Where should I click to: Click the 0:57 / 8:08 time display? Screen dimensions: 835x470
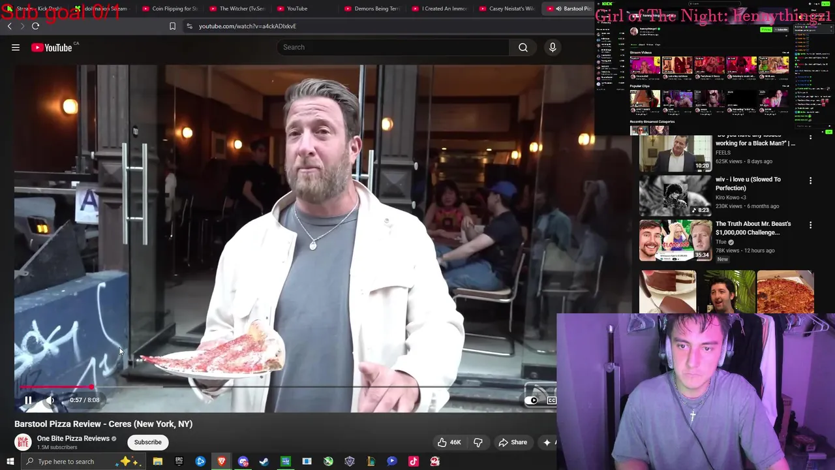coord(85,400)
